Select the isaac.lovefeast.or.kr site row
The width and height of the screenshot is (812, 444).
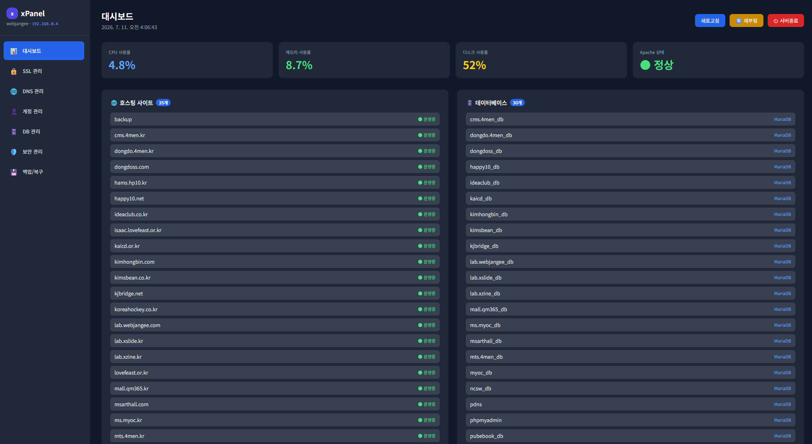(275, 230)
